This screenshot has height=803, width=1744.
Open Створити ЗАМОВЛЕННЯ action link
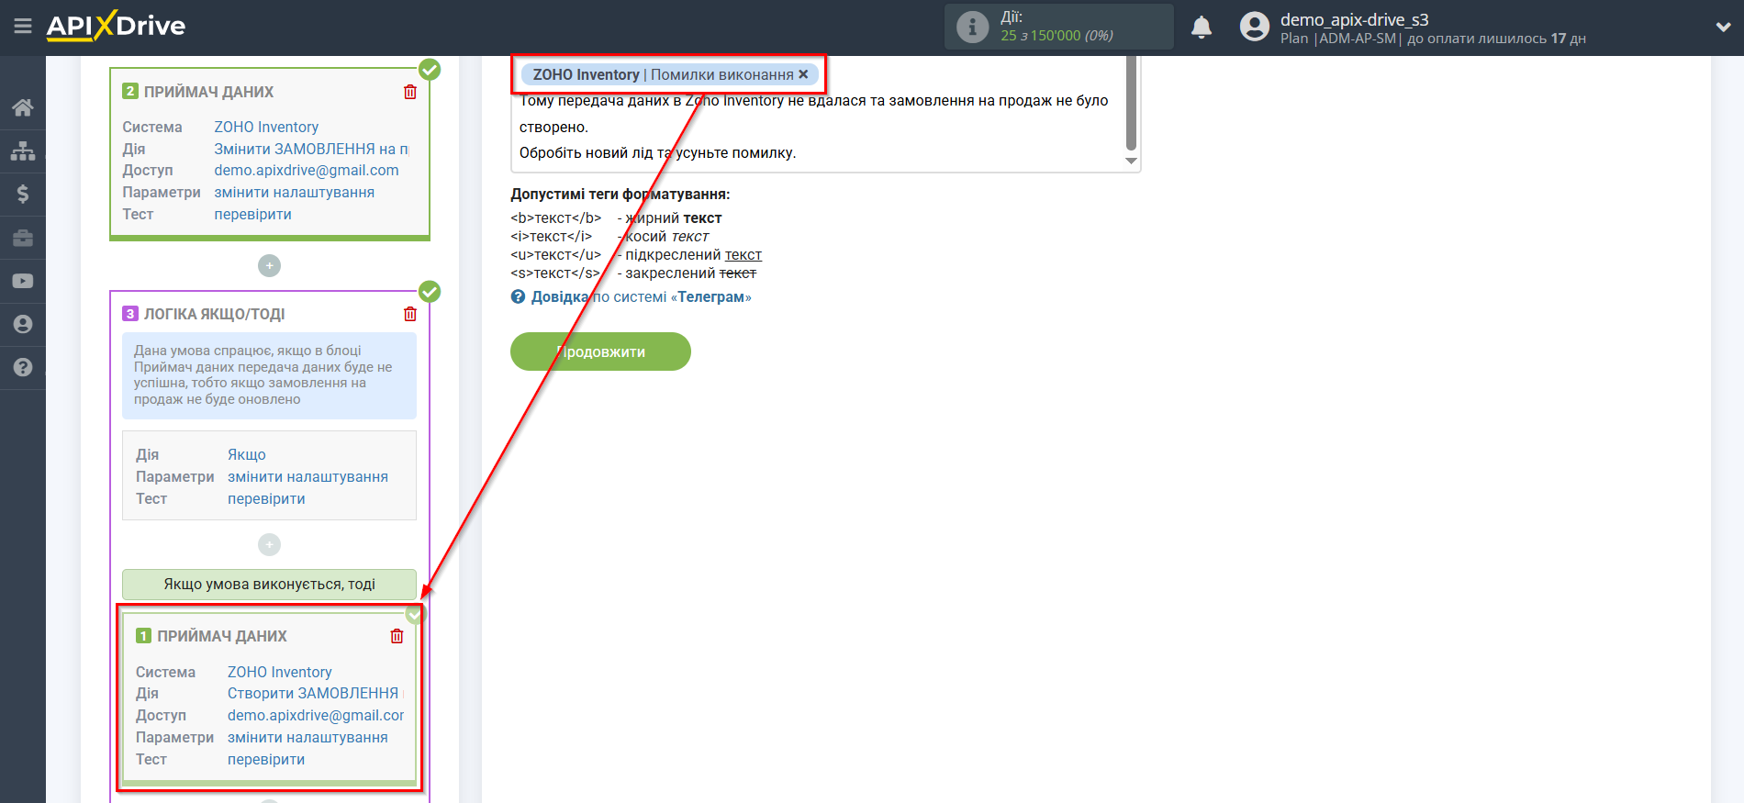(x=314, y=693)
